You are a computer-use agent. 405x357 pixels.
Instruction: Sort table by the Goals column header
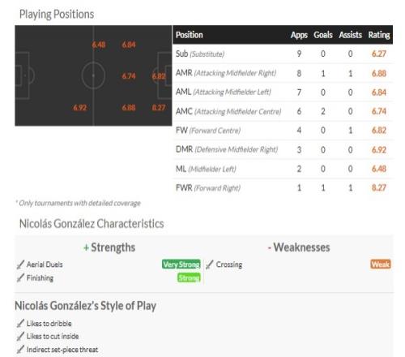[323, 35]
